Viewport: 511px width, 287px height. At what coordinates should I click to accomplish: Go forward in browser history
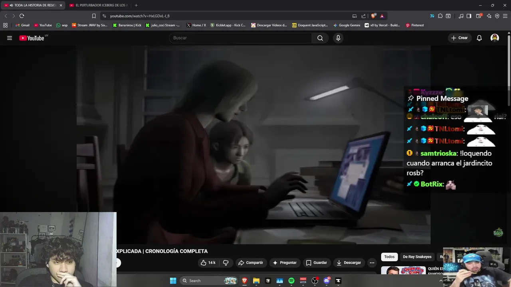click(x=14, y=16)
